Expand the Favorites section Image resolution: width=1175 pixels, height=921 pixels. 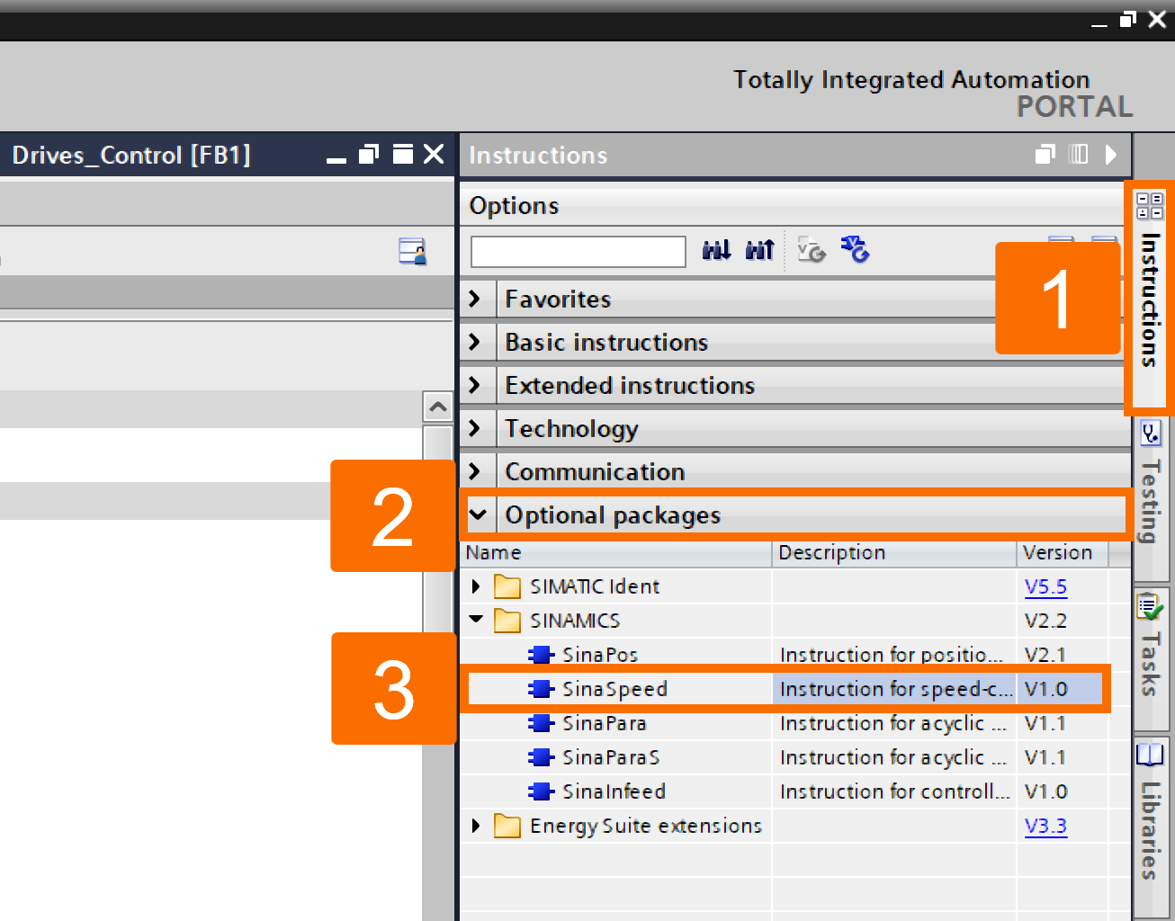pyautogui.click(x=475, y=299)
